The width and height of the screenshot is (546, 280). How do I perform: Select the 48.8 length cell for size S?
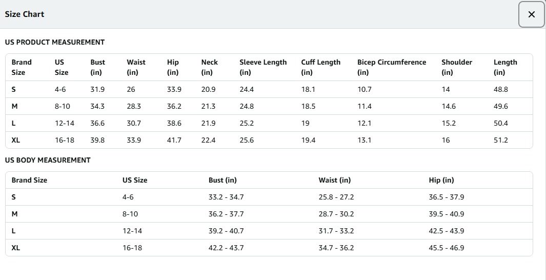click(x=501, y=89)
